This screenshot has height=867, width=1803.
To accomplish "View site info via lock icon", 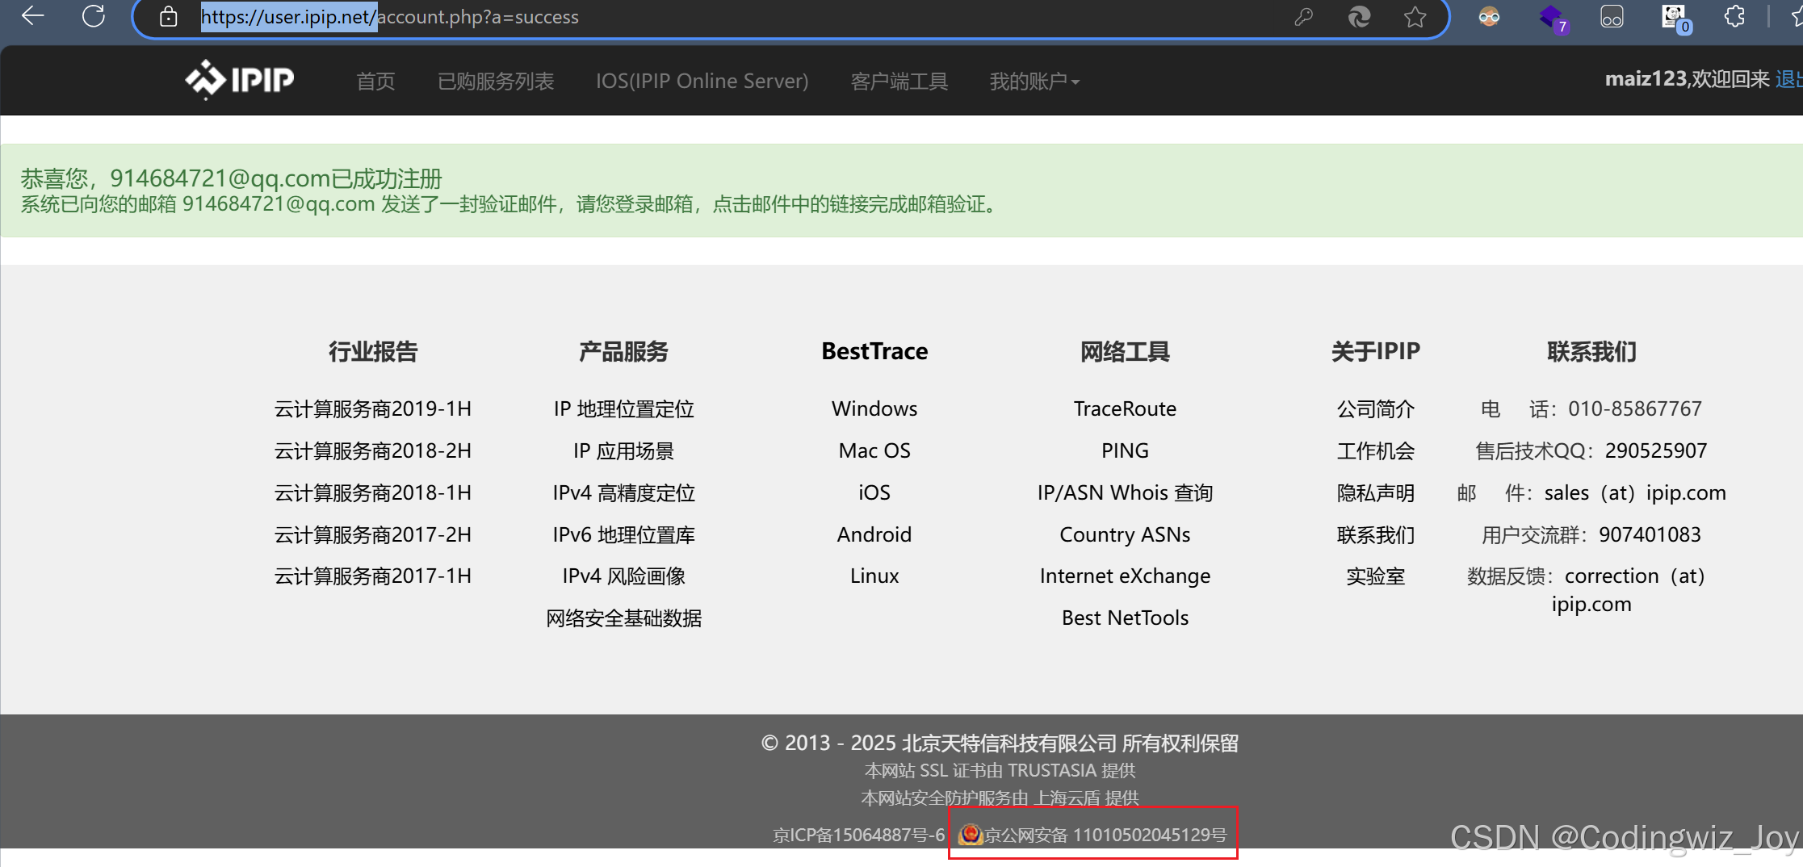I will click(x=168, y=17).
